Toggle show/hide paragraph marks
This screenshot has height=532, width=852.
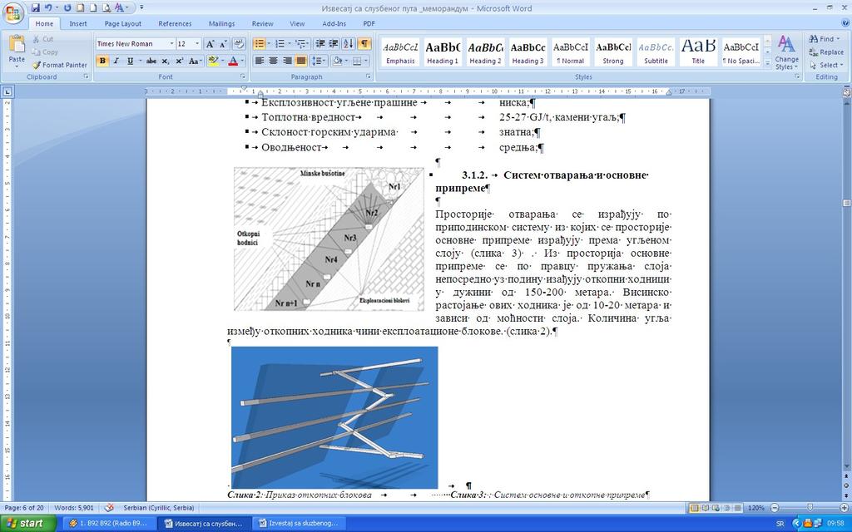pyautogui.click(x=364, y=44)
